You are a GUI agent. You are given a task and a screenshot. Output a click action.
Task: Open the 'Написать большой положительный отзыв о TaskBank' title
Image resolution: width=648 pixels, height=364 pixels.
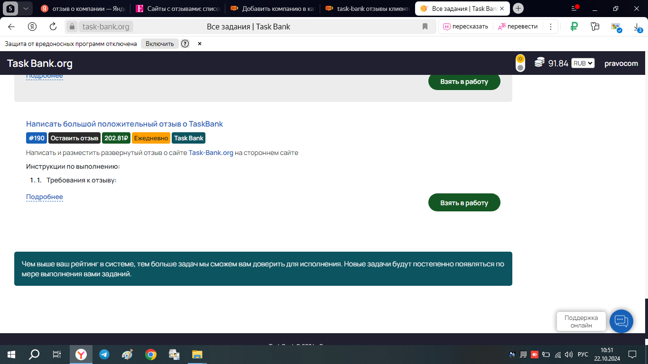(124, 124)
